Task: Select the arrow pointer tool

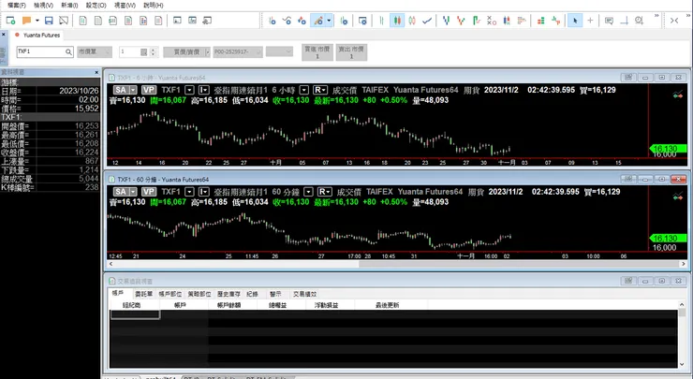Action: click(575, 21)
